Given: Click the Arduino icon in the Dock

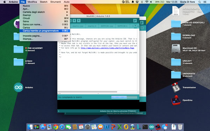Looking at the screenshot, I should (x=152, y=127).
